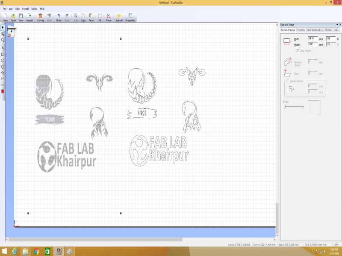Open the Object menu
This screenshot has width=342, height=256.
(34, 9)
